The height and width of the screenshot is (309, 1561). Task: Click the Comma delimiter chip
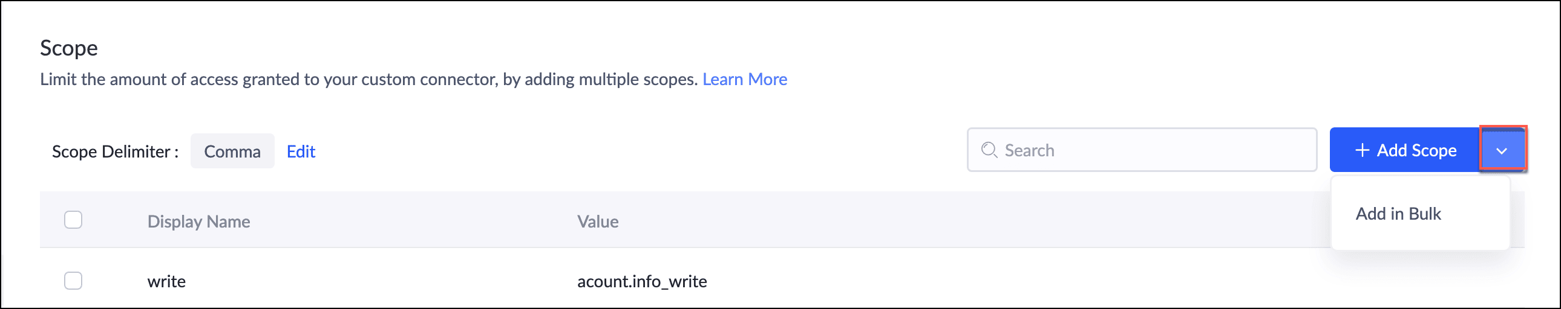click(x=232, y=151)
